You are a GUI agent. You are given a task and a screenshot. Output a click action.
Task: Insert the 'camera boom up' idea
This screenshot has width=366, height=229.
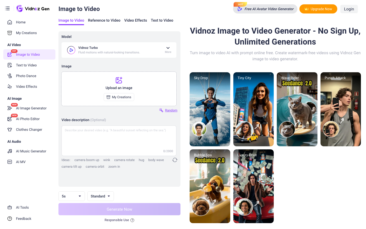coord(87,160)
